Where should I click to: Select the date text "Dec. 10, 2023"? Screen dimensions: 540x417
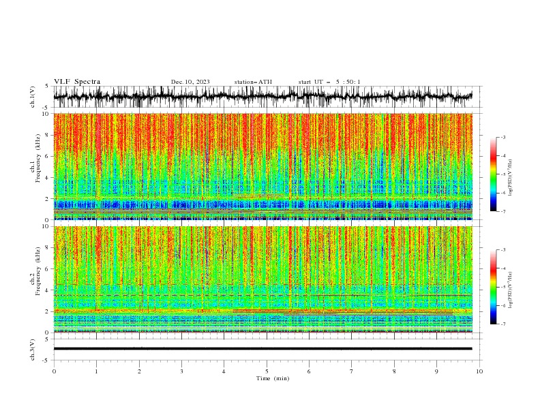coord(190,82)
